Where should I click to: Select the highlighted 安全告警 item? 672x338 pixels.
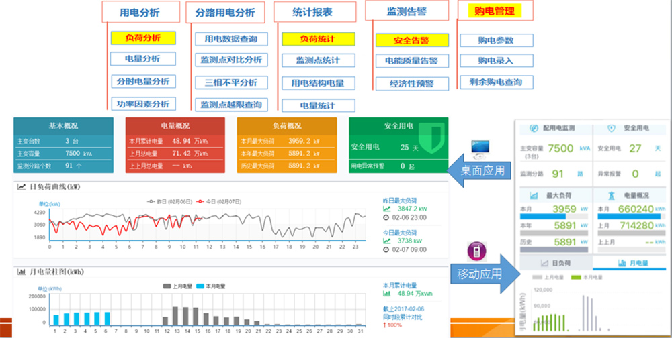click(x=412, y=40)
